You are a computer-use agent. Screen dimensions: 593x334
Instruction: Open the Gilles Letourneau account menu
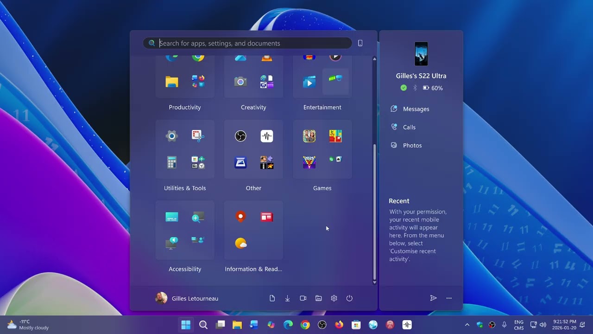click(187, 298)
